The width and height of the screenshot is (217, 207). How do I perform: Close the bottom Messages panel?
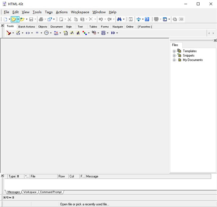(3, 175)
